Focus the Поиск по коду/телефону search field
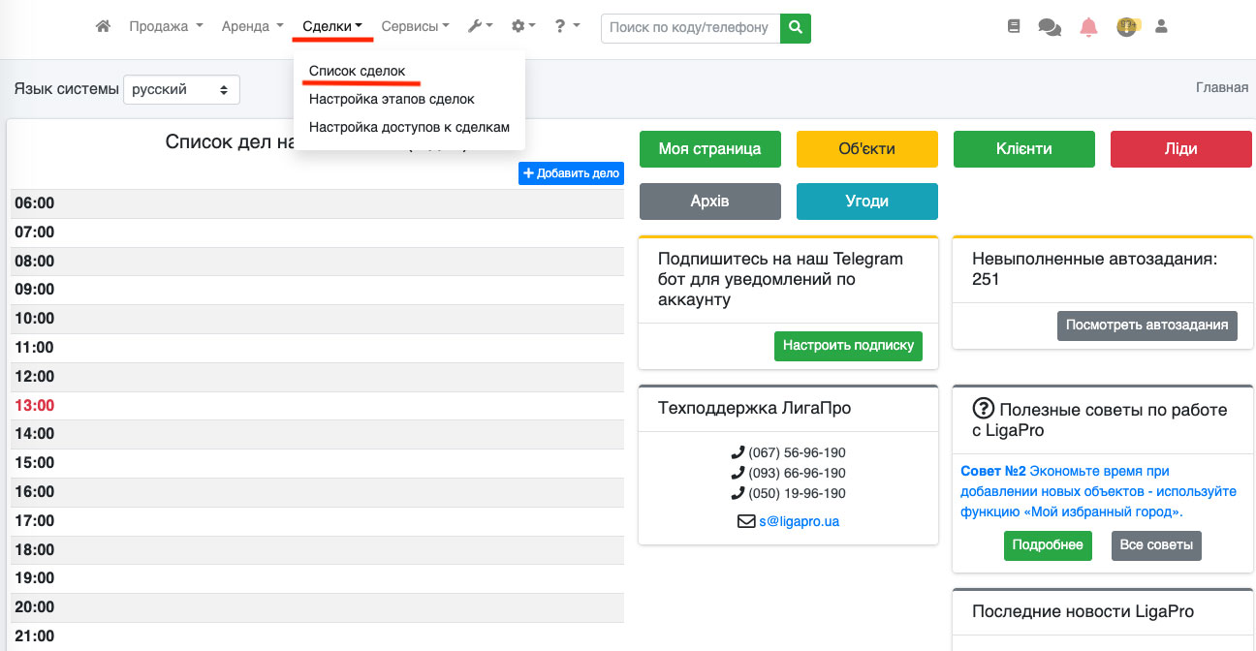 point(690,28)
